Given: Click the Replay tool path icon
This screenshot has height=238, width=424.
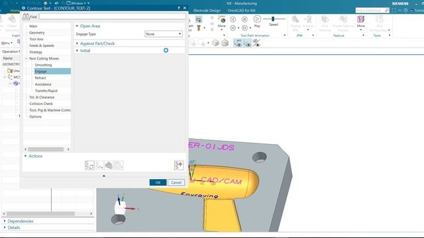Looking at the screenshot, I should (99, 165).
